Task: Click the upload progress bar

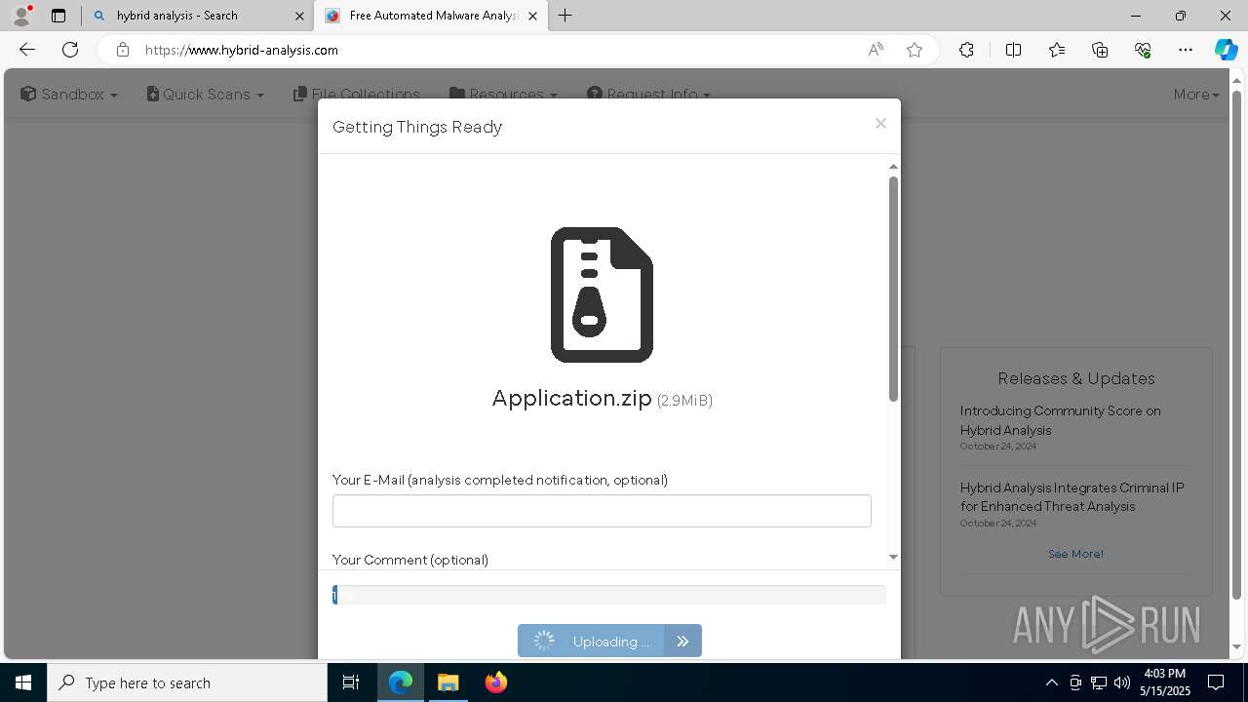Action: coord(609,595)
